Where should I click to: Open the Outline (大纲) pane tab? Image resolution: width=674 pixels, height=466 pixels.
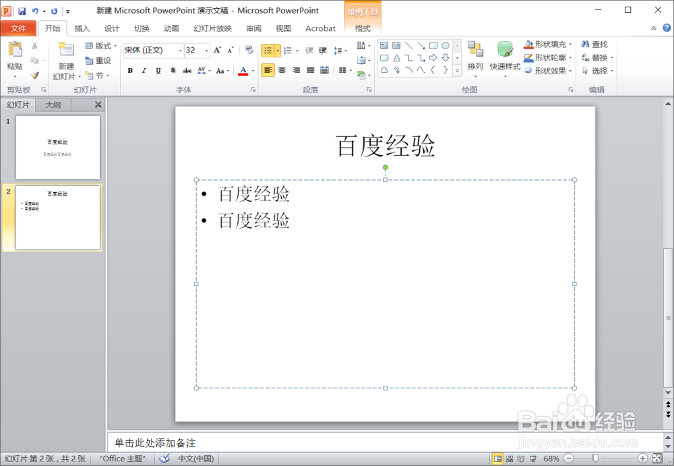pyautogui.click(x=53, y=105)
